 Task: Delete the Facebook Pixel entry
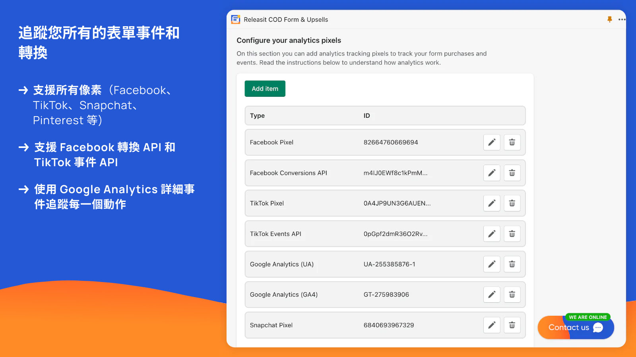pos(512,142)
